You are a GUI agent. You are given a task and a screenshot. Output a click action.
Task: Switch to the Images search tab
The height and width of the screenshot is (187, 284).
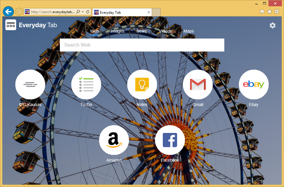117,31
